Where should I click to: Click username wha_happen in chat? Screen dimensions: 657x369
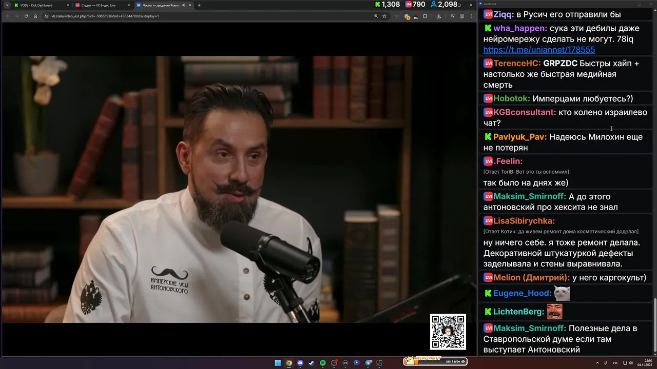click(520, 28)
